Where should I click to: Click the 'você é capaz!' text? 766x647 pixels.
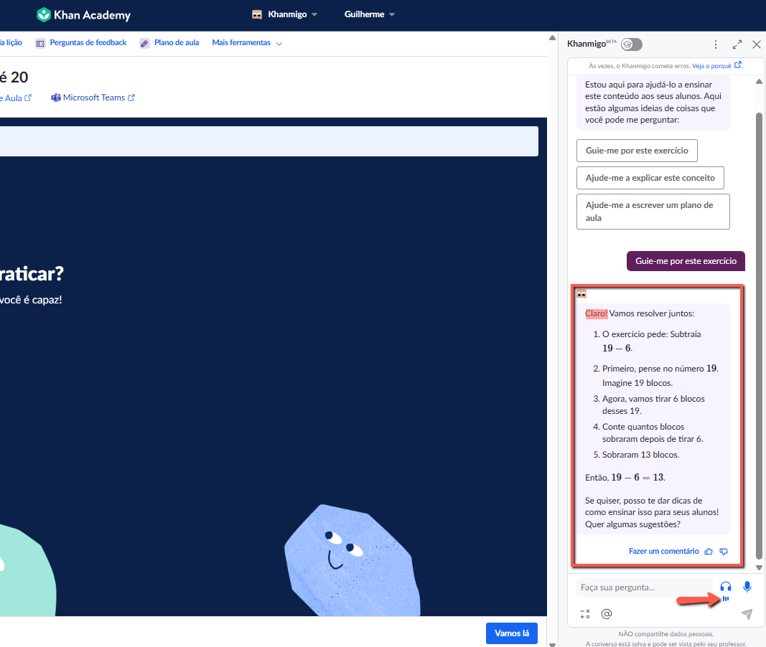pyautogui.click(x=31, y=300)
